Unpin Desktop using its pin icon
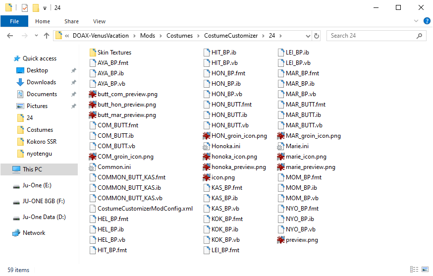The height and width of the screenshot is (276, 433). point(73,70)
